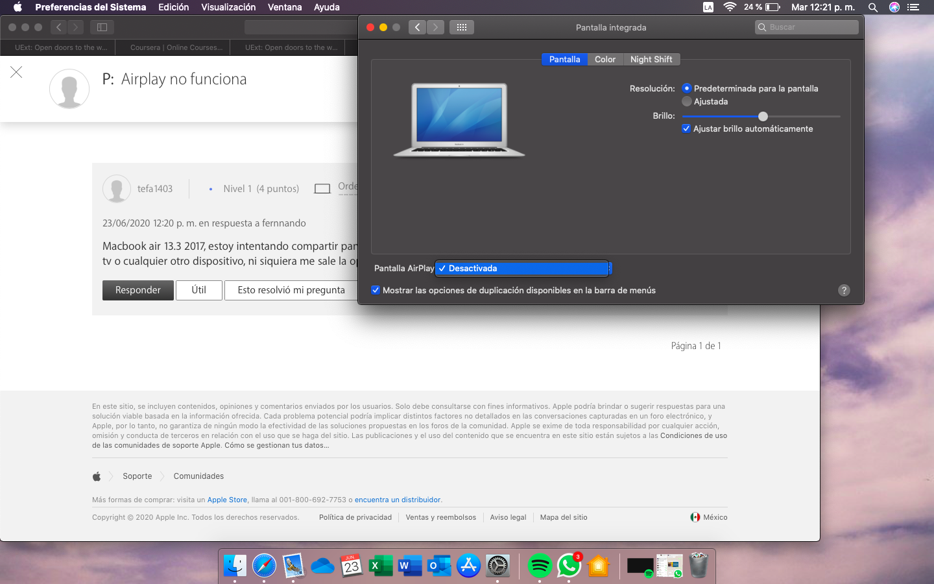Toggle the mirroring options in menu bar checkbox

coord(376,290)
